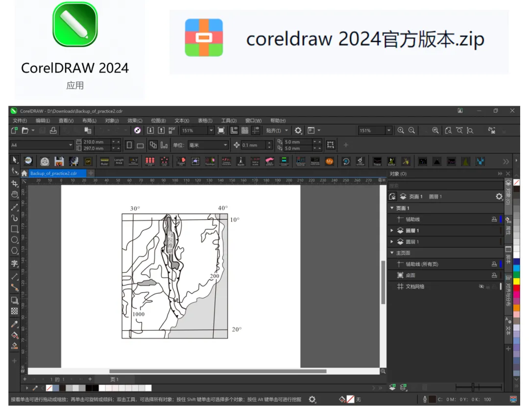Click the Welcome screen home button
Image resolution: width=529 pixels, height=406 pixels.
24,173
